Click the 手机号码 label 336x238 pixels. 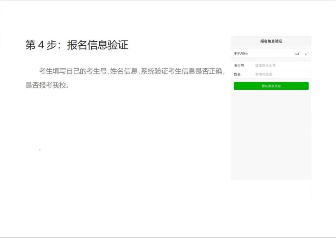pos(241,53)
